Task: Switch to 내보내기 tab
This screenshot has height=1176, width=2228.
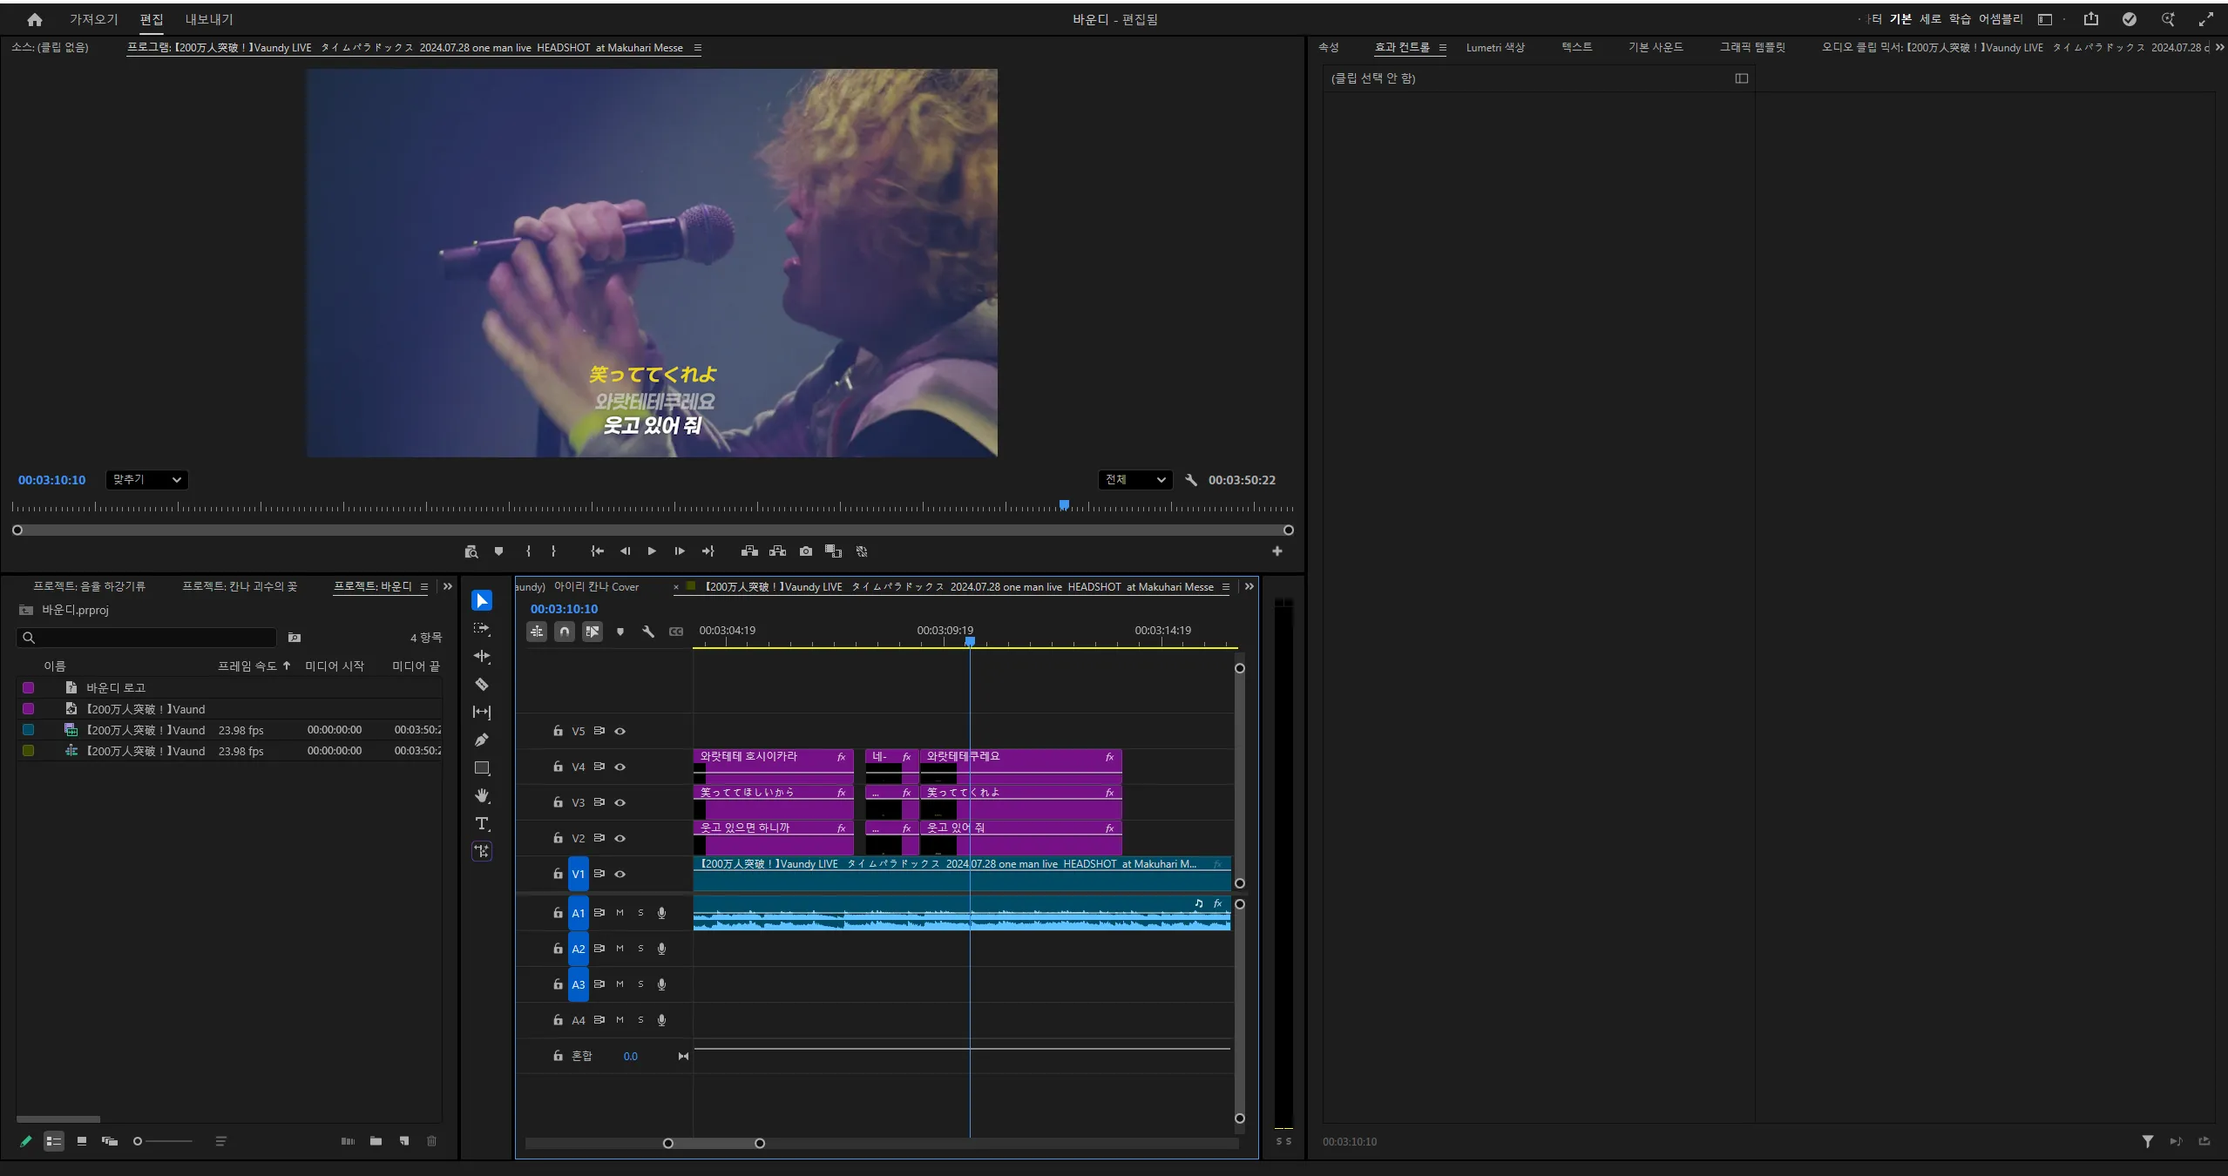Action: [x=209, y=19]
